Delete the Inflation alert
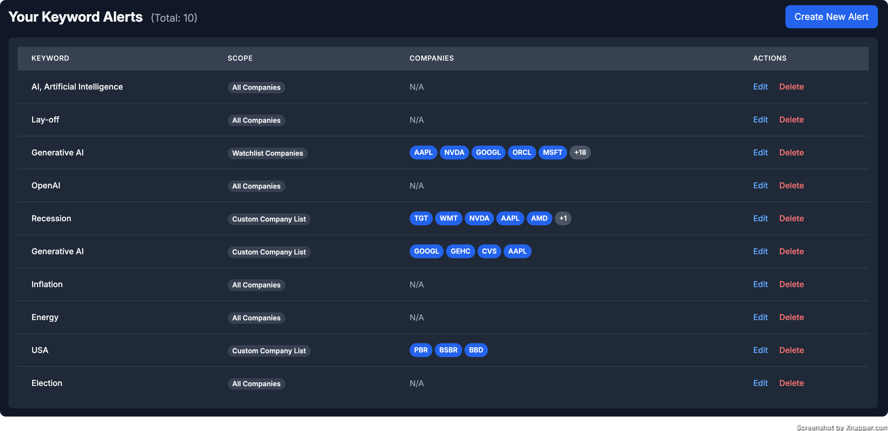This screenshot has height=431, width=888. pyautogui.click(x=791, y=284)
